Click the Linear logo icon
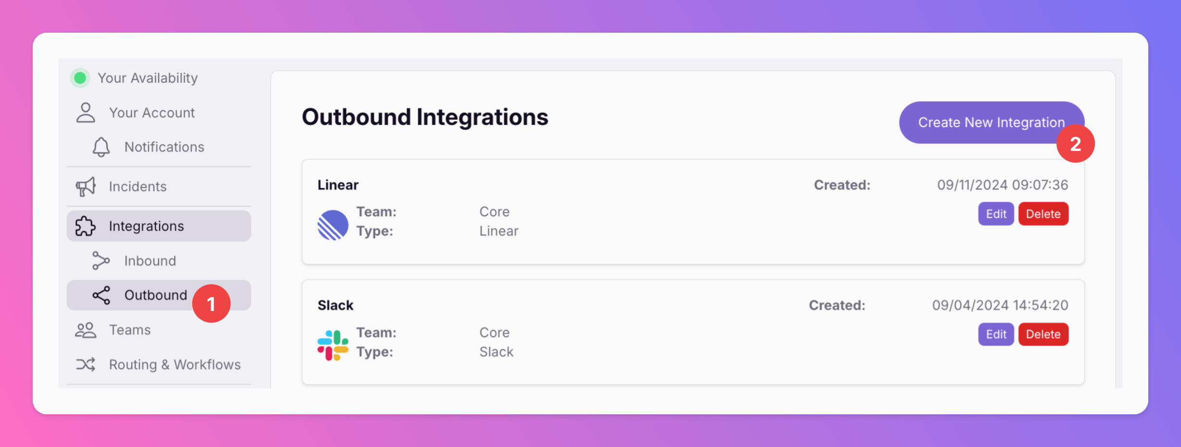1181x447 pixels. point(333,225)
